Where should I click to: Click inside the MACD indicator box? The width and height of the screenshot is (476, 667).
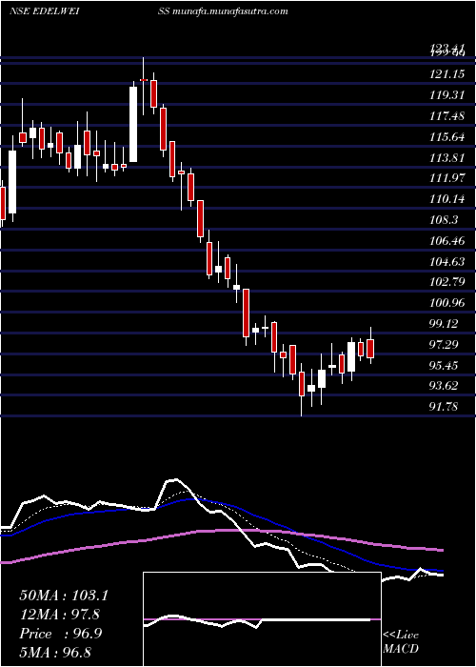pyautogui.click(x=262, y=619)
